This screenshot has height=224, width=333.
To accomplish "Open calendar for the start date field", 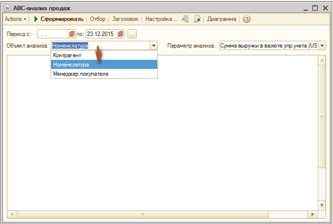I will [x=72, y=34].
